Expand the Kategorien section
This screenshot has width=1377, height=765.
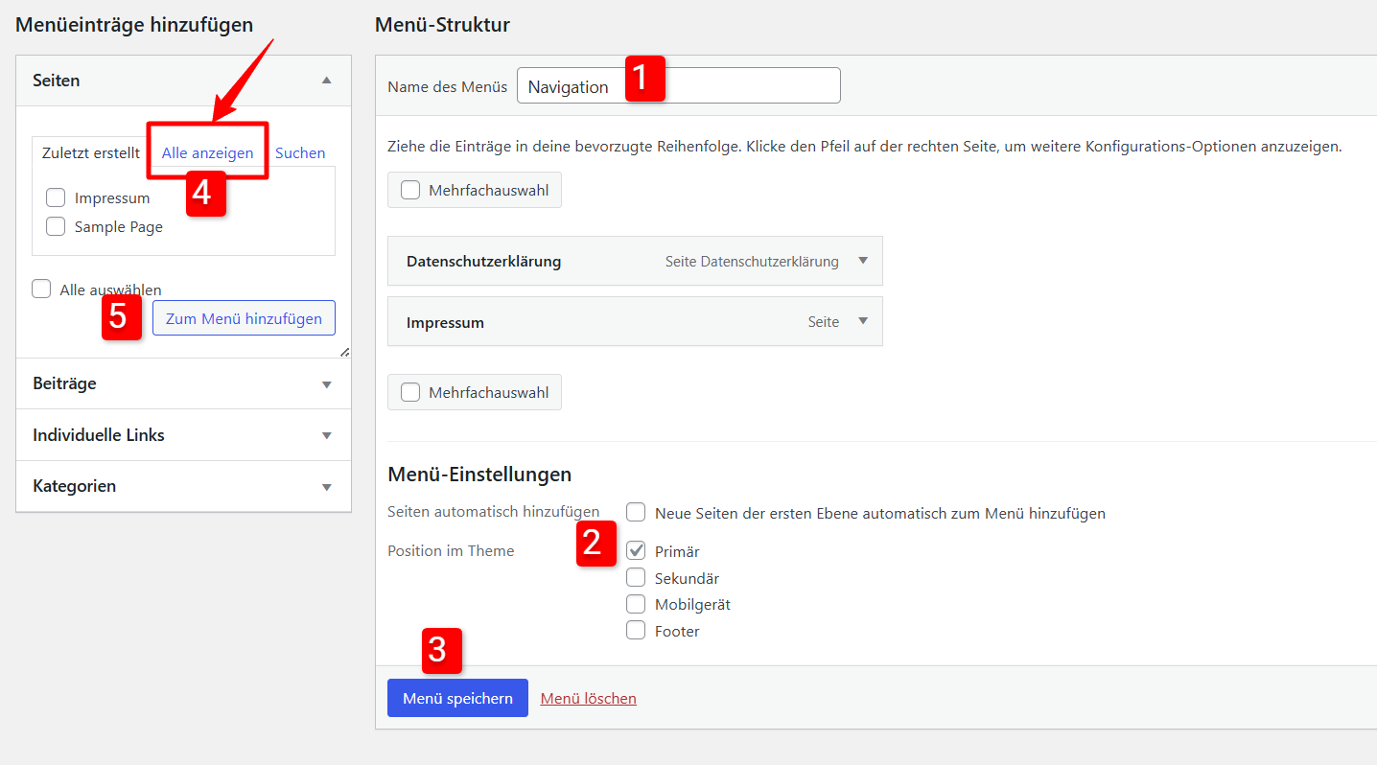pyautogui.click(x=326, y=487)
